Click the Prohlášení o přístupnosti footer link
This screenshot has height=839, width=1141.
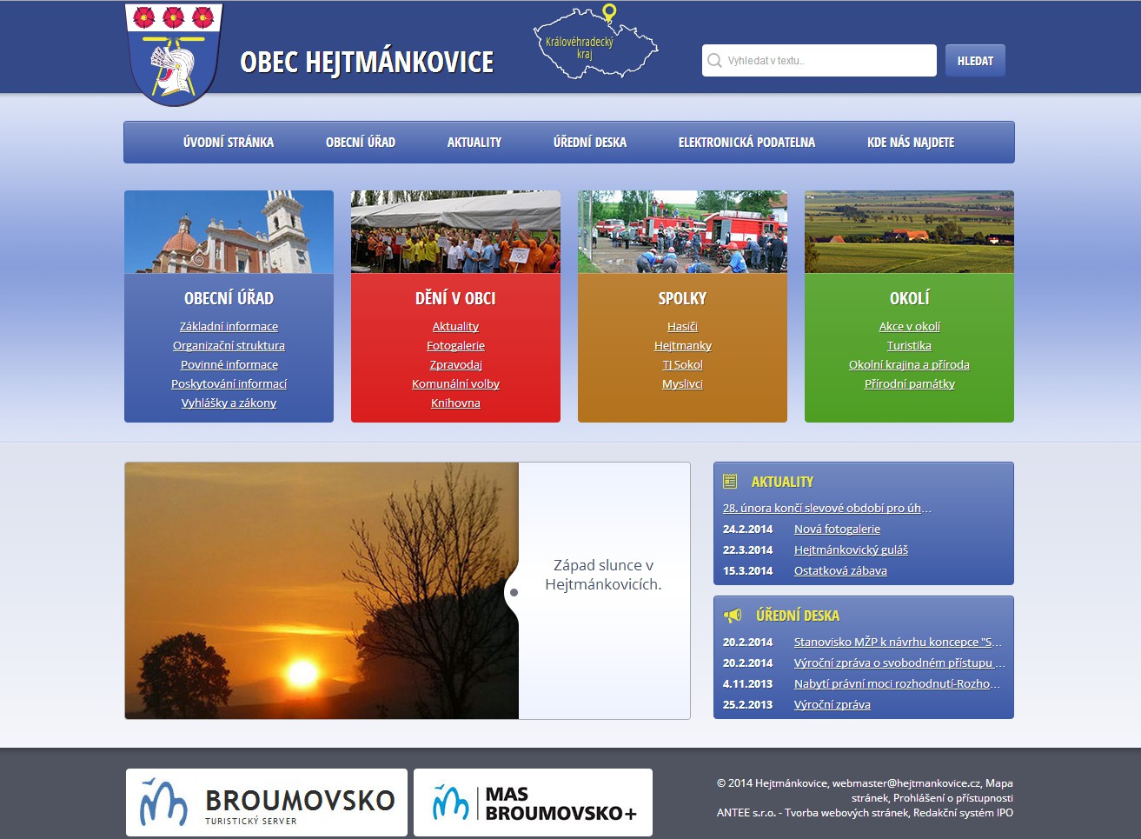tap(953, 798)
